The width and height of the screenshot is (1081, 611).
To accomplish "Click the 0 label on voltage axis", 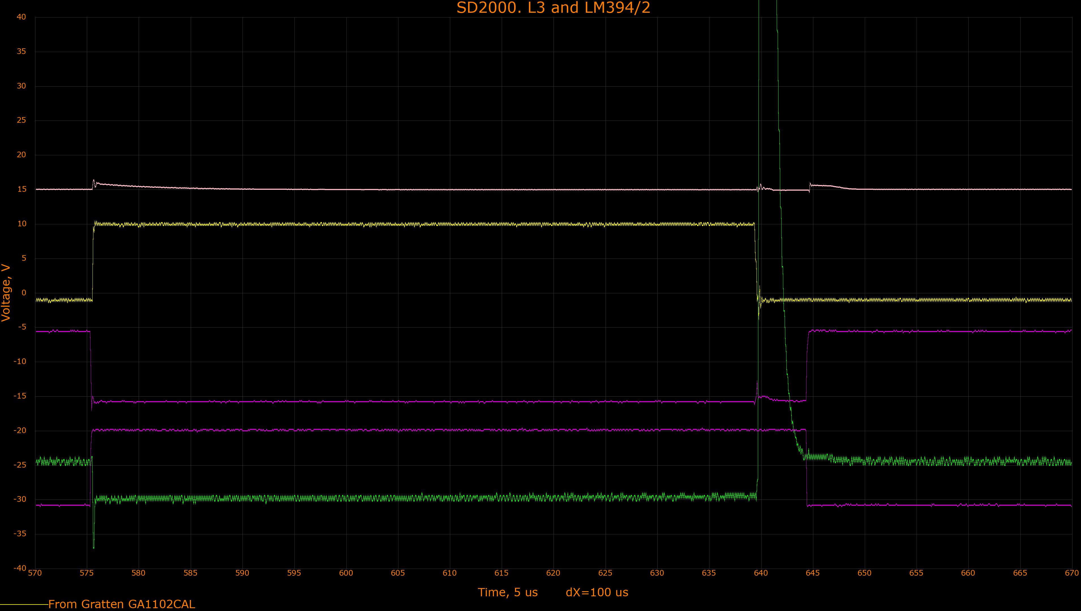I will [24, 292].
